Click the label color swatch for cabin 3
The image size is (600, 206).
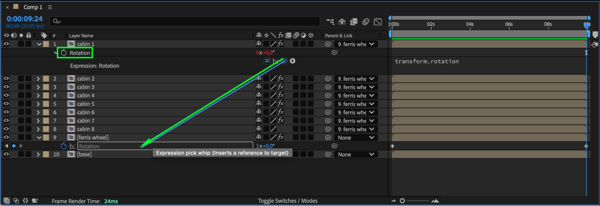(x=46, y=87)
